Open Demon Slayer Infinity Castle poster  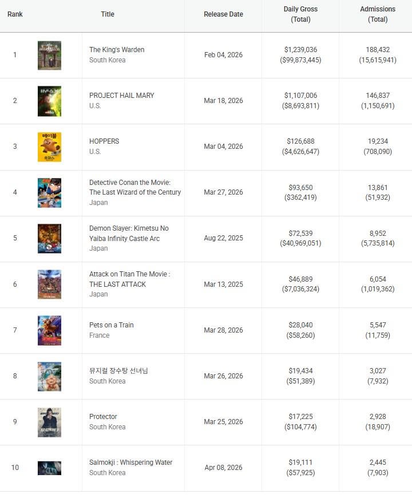coord(49,239)
